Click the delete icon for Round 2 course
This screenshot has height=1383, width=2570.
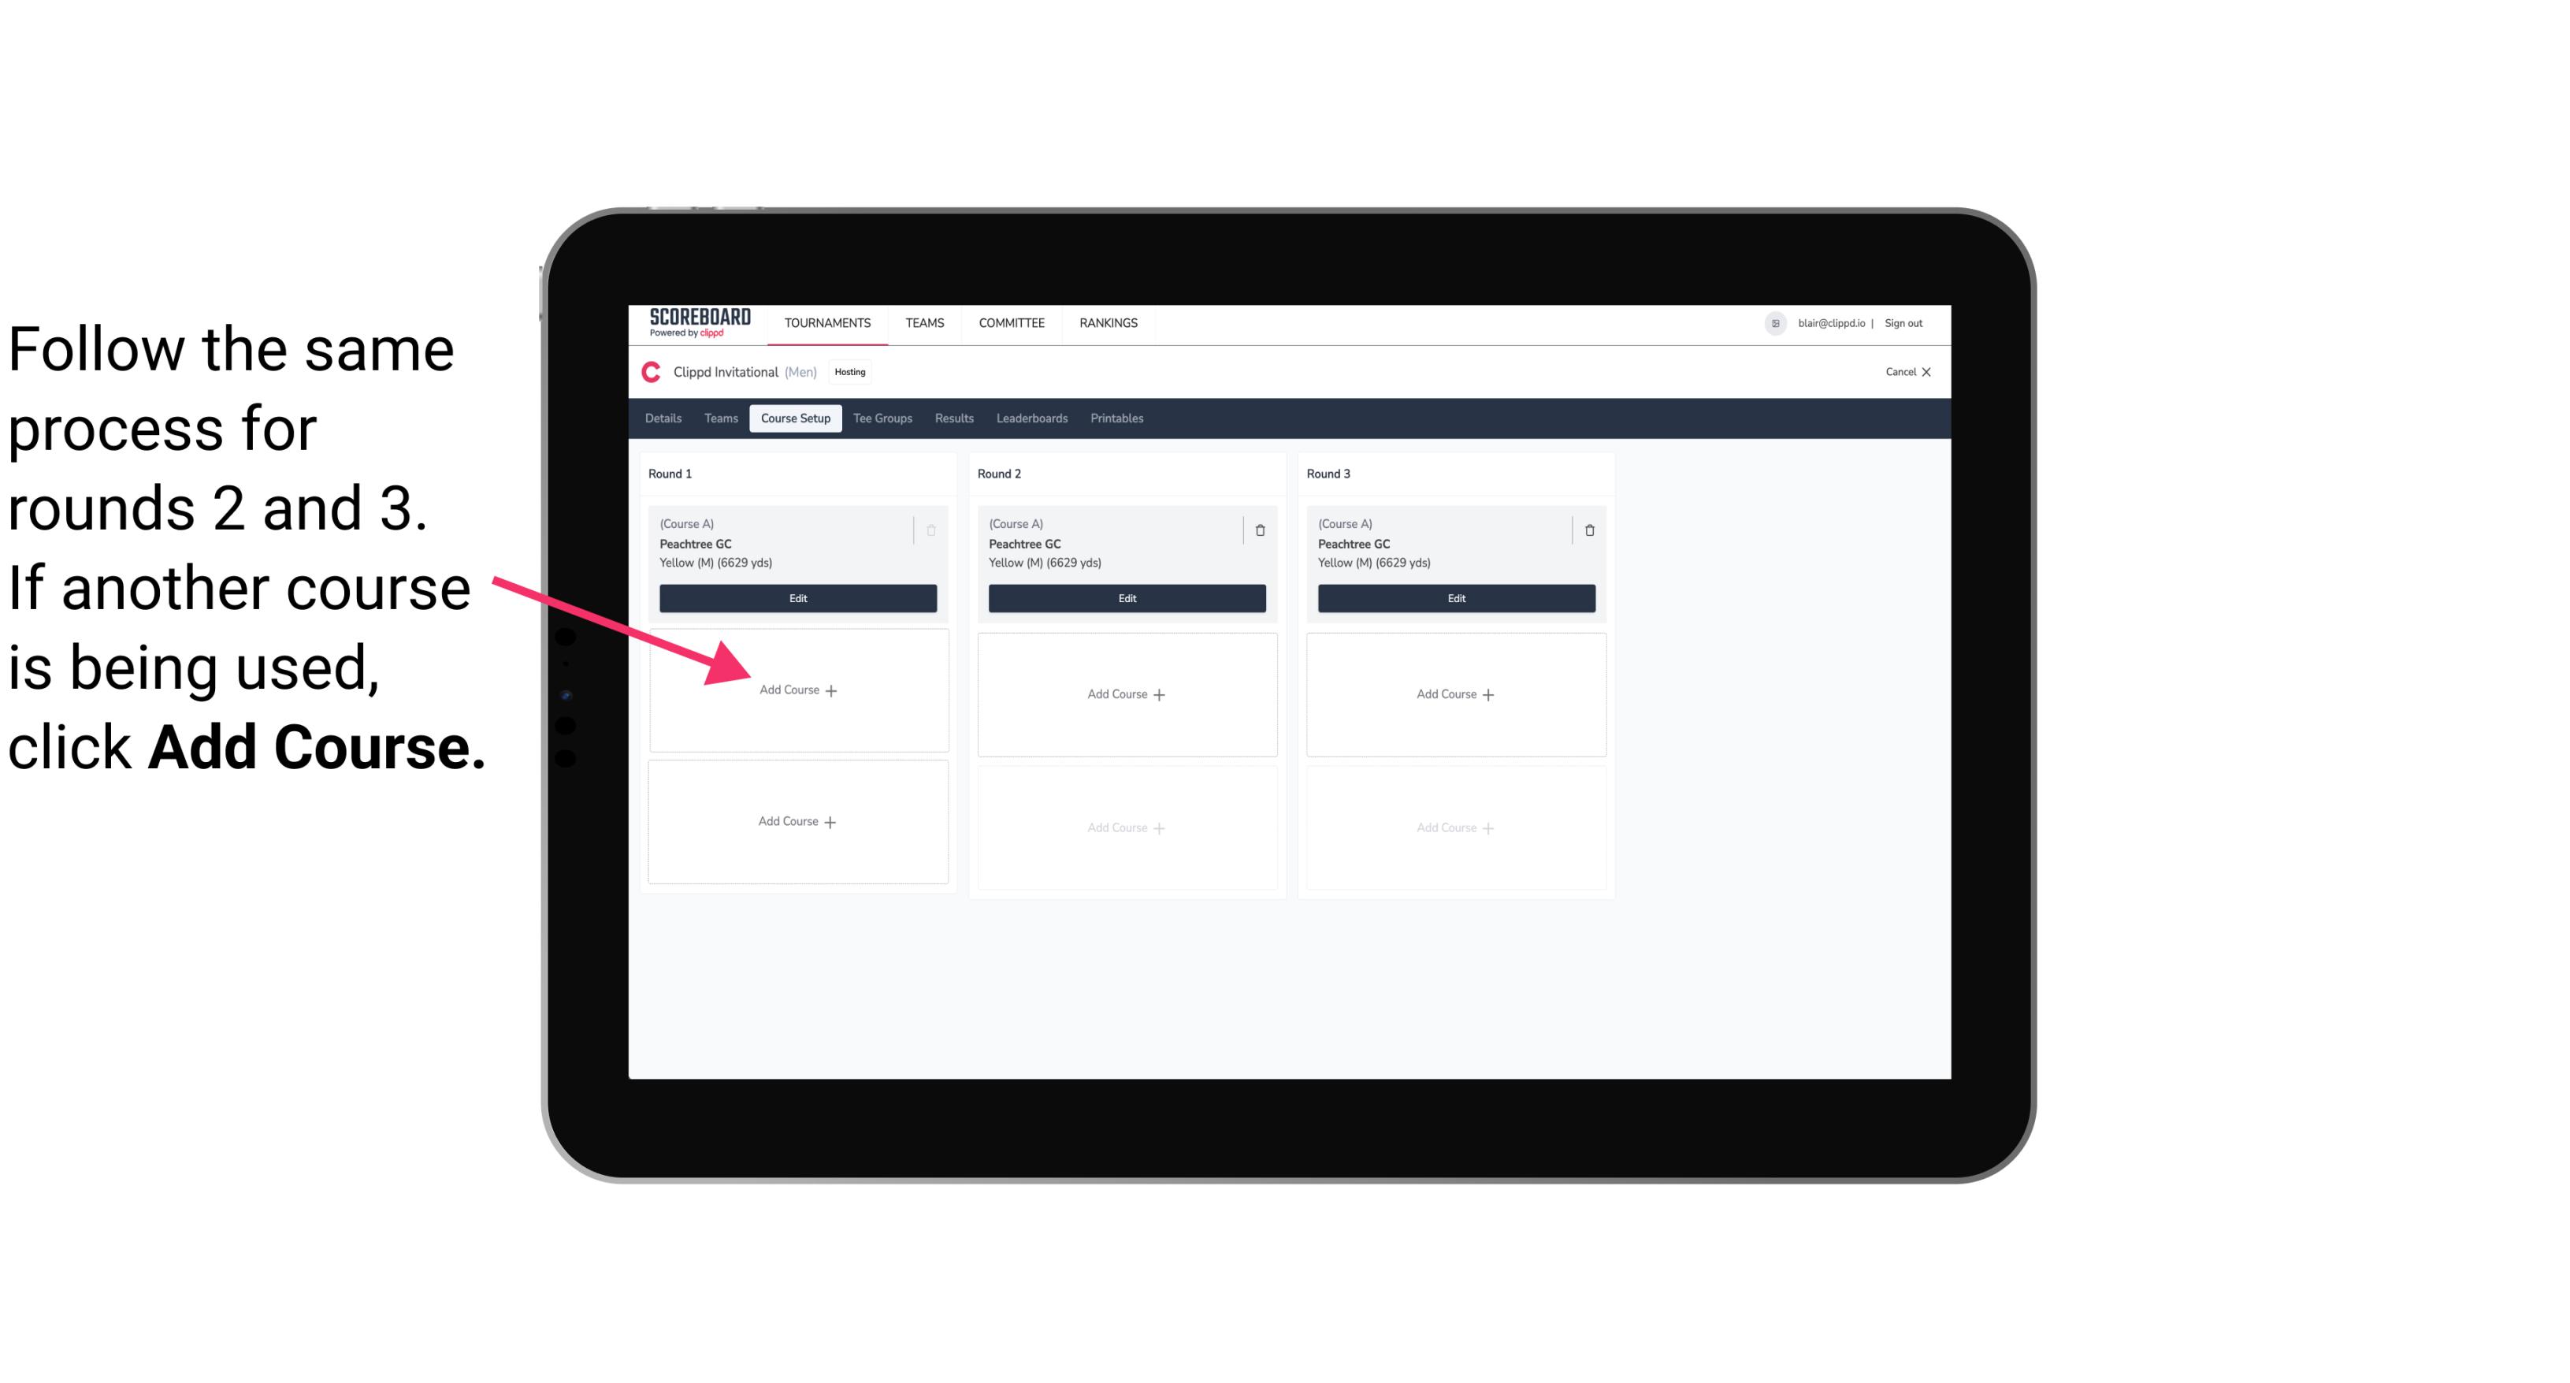1260,528
